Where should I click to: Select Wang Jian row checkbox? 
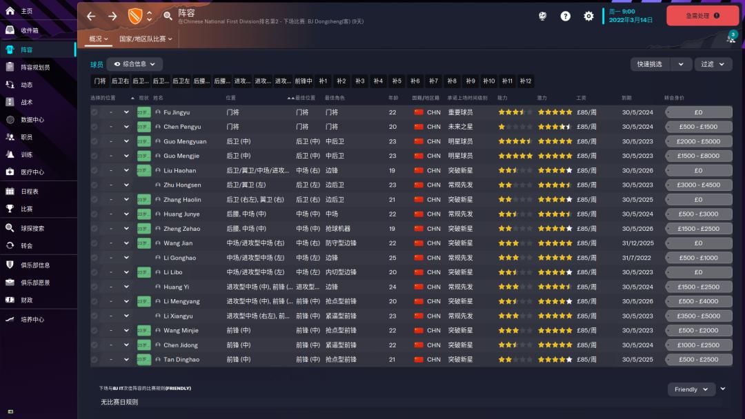click(x=95, y=243)
